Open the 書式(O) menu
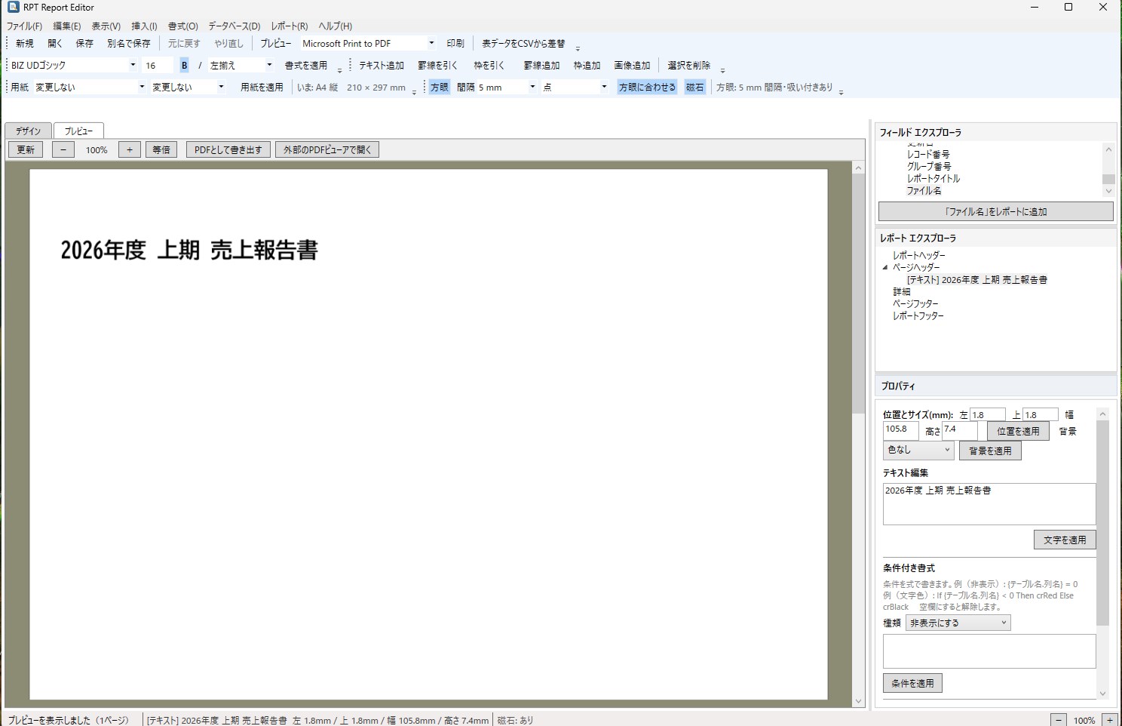Viewport: 1122px width, 726px height. pyautogui.click(x=182, y=26)
